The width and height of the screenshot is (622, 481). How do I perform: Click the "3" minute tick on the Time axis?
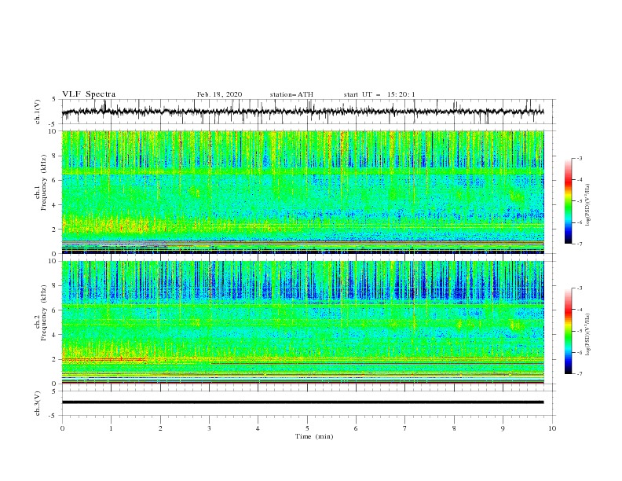[209, 428]
